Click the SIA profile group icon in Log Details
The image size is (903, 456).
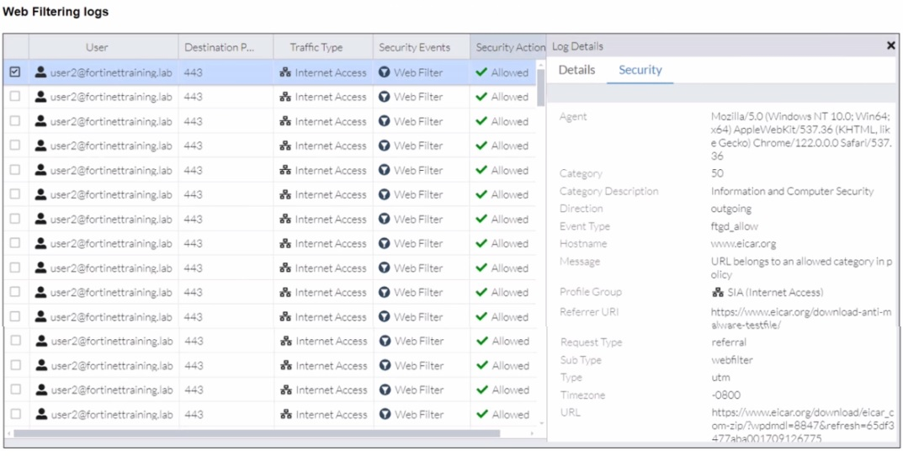pyautogui.click(x=718, y=293)
